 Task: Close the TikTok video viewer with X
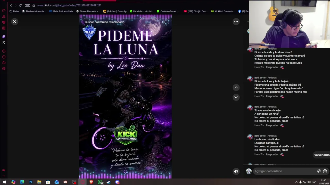15,22
